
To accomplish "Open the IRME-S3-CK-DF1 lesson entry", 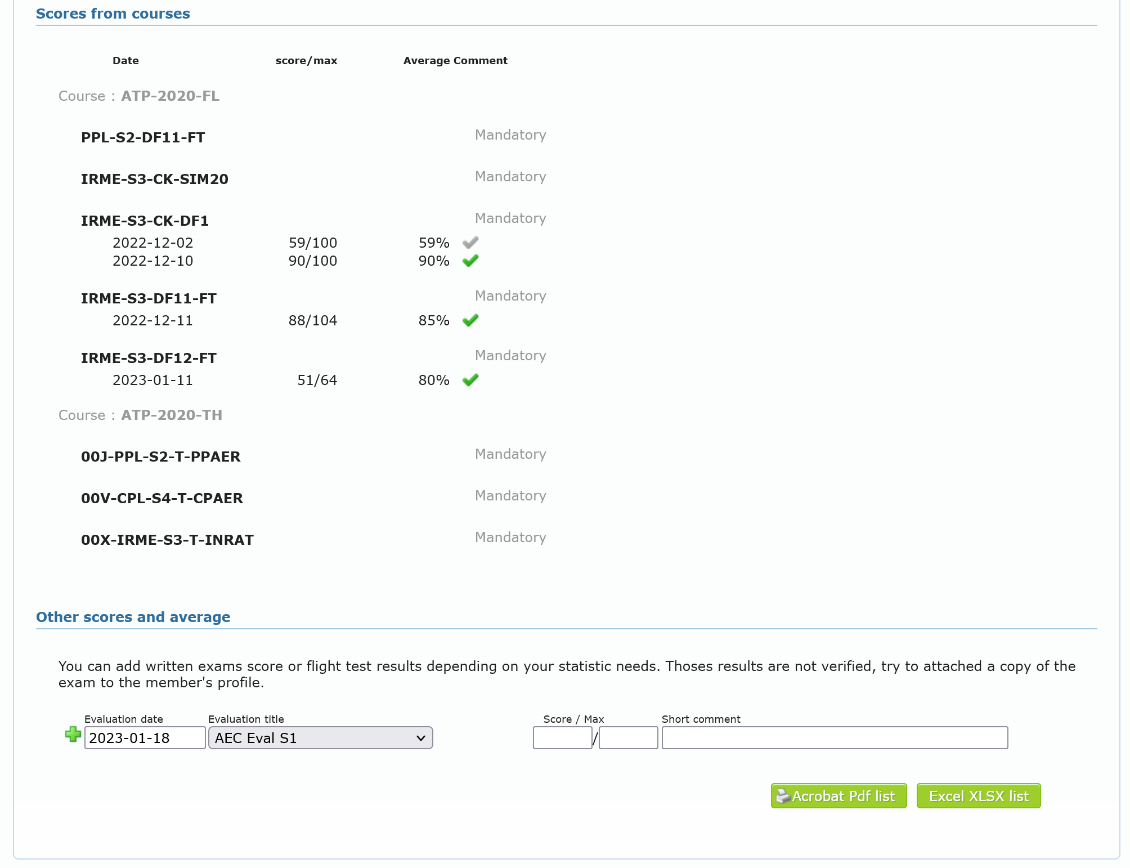I will [x=145, y=221].
